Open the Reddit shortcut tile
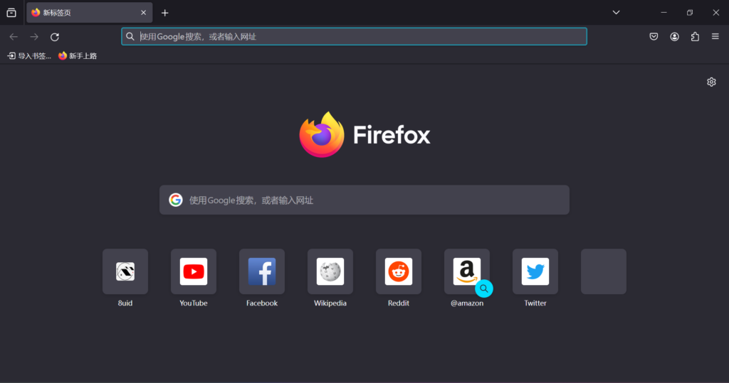Viewport: 729px width, 383px height. point(399,271)
